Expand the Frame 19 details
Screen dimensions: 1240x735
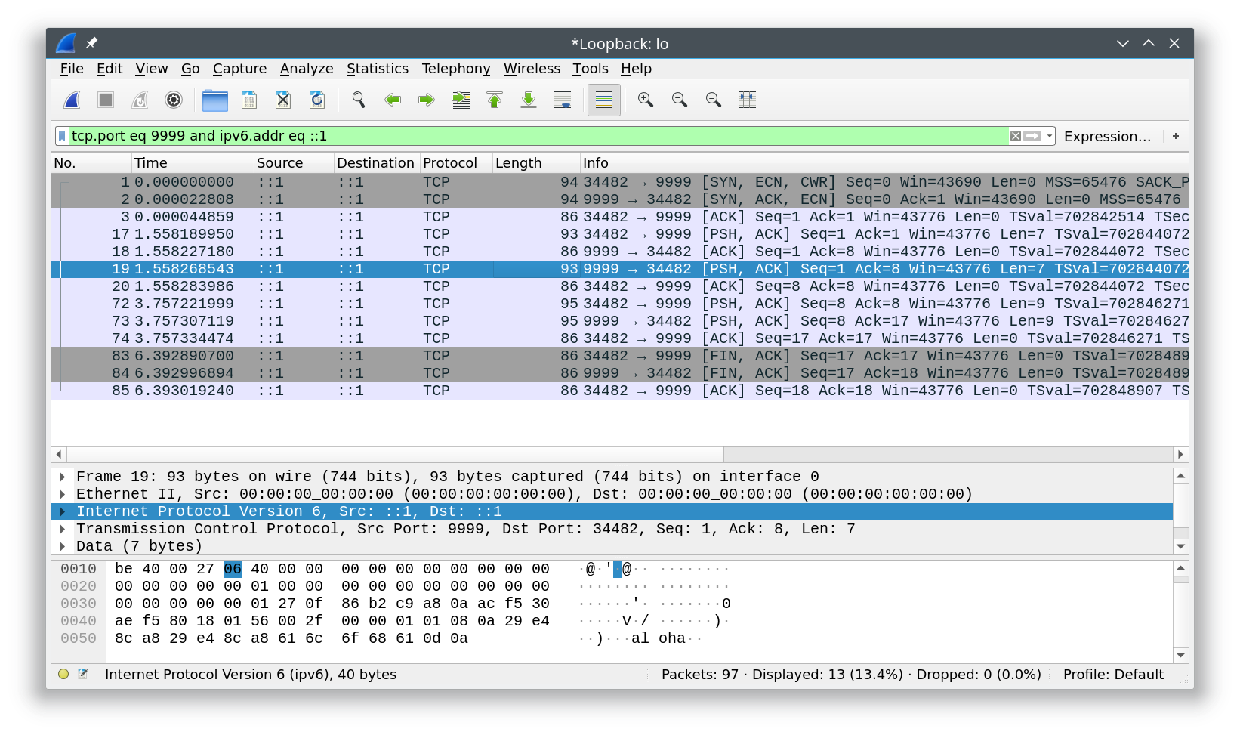pyautogui.click(x=63, y=477)
